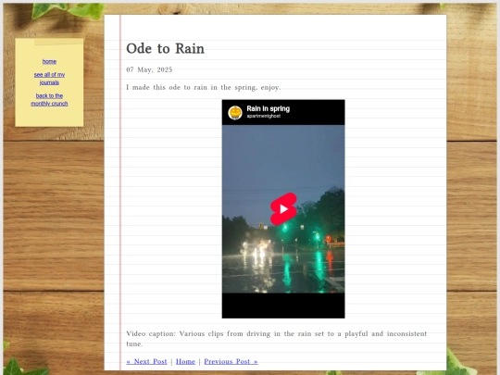Click the intro sentence about ode to rain
Image resolution: width=500 pixels, height=375 pixels.
point(204,87)
